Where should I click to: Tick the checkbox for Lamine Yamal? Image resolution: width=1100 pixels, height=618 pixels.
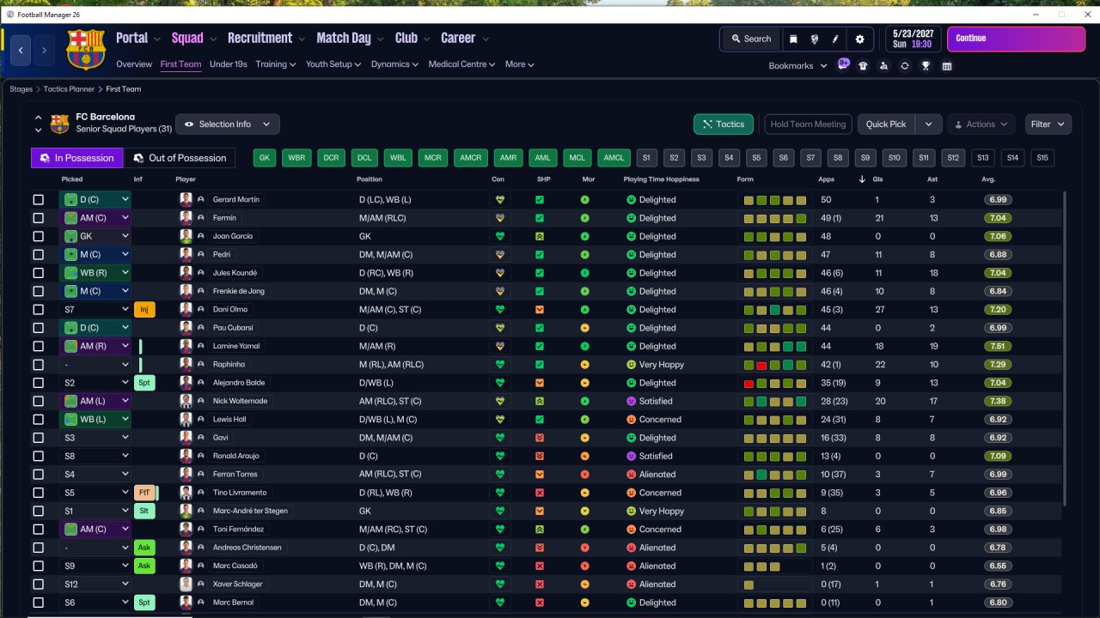point(38,346)
